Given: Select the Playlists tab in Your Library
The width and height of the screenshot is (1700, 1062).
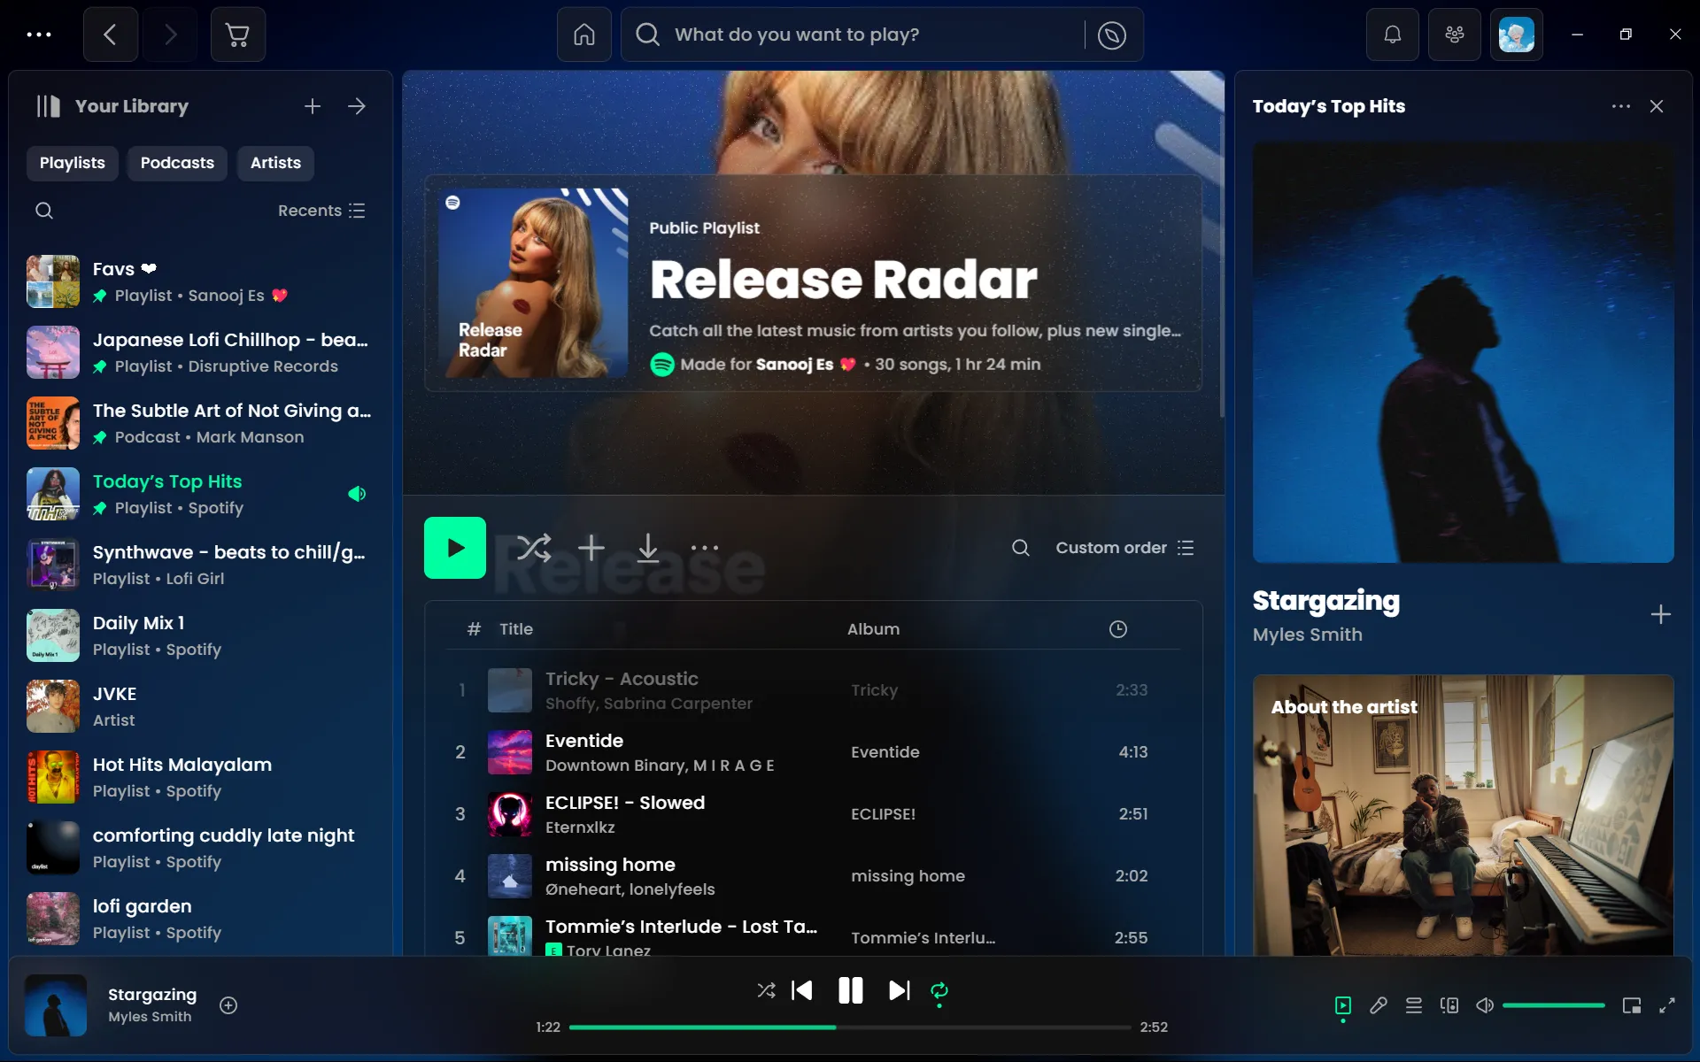Looking at the screenshot, I should (x=71, y=161).
